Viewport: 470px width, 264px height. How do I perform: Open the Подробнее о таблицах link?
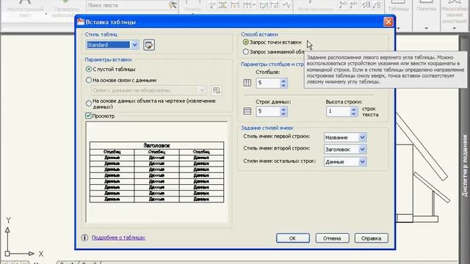(x=118, y=238)
